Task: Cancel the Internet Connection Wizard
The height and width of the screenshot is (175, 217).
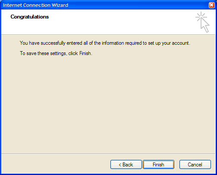Action: [x=195, y=164]
